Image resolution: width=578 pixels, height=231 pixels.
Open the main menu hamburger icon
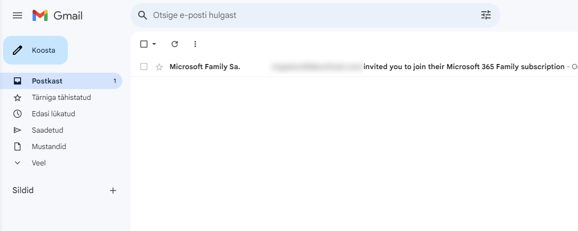click(17, 15)
